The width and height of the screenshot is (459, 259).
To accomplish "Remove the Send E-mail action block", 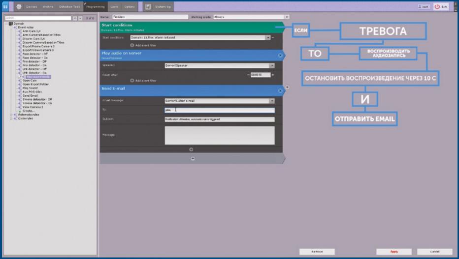I will (x=280, y=90).
